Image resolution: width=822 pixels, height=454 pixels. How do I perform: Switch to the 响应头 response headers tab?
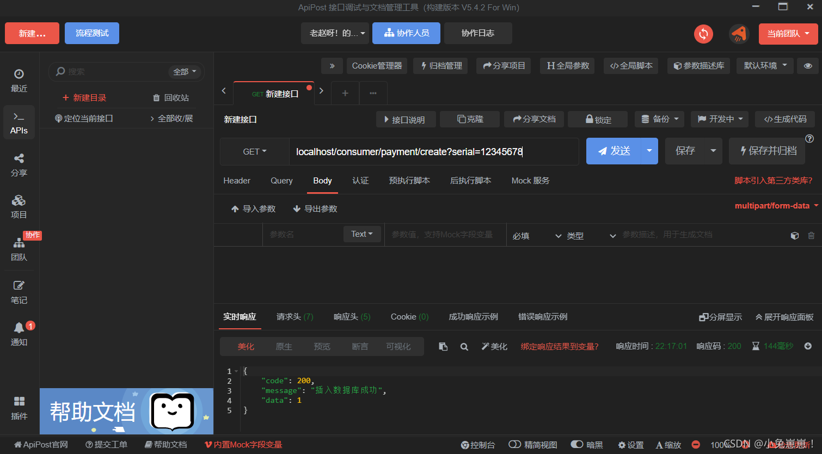352,317
